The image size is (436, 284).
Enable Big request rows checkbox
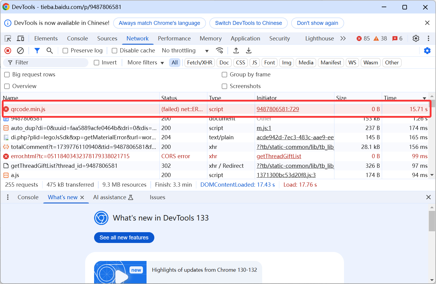click(x=7, y=75)
